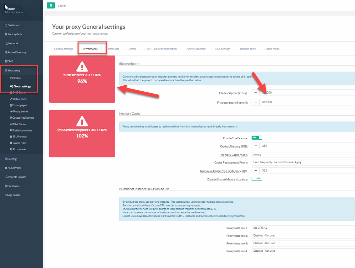Image resolution: width=355 pixels, height=268 pixels.
Task: Turn off Enable The Feature switch
Action: 257,138
